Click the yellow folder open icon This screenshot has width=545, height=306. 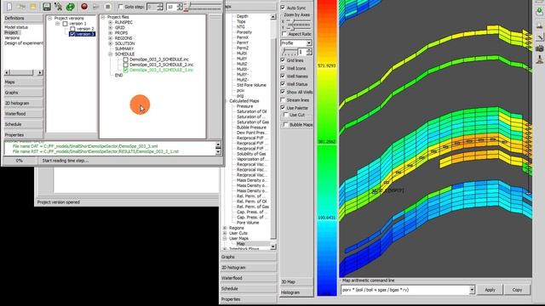tap(33, 6)
